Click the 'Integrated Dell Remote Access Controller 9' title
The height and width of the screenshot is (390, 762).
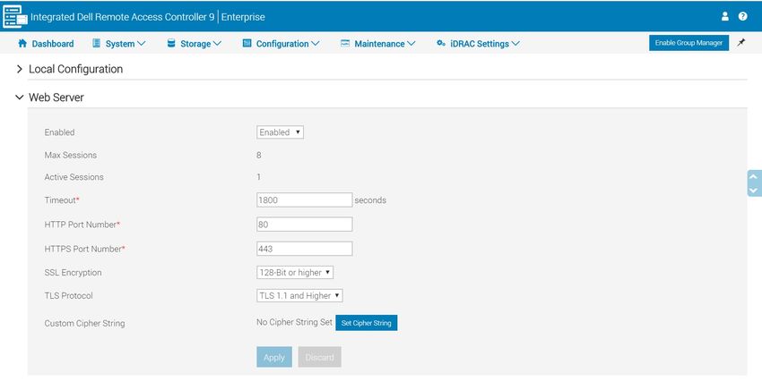click(x=123, y=17)
